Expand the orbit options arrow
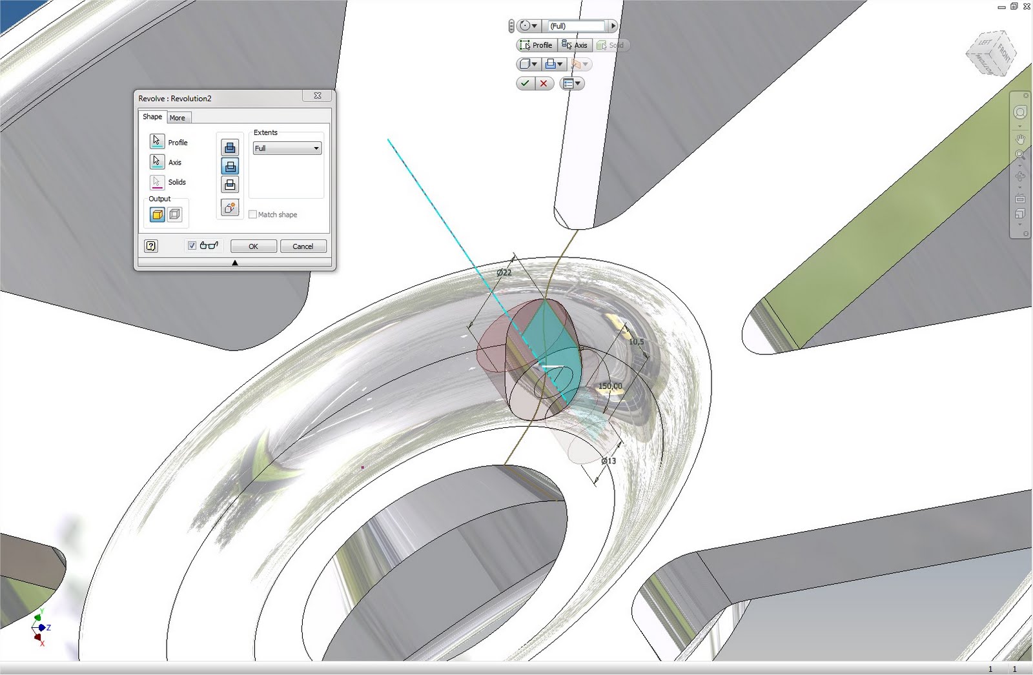This screenshot has height=675, width=1033. pos(1020,187)
